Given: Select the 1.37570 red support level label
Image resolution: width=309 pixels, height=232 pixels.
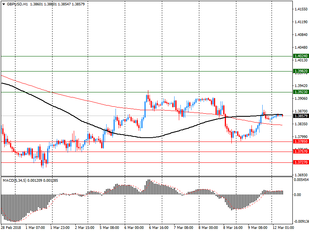Looking at the screenshot, I should (301, 152).
